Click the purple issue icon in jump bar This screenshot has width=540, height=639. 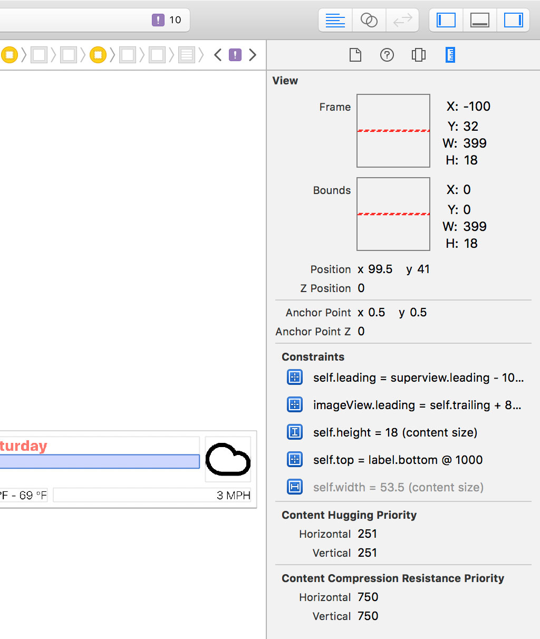click(235, 55)
